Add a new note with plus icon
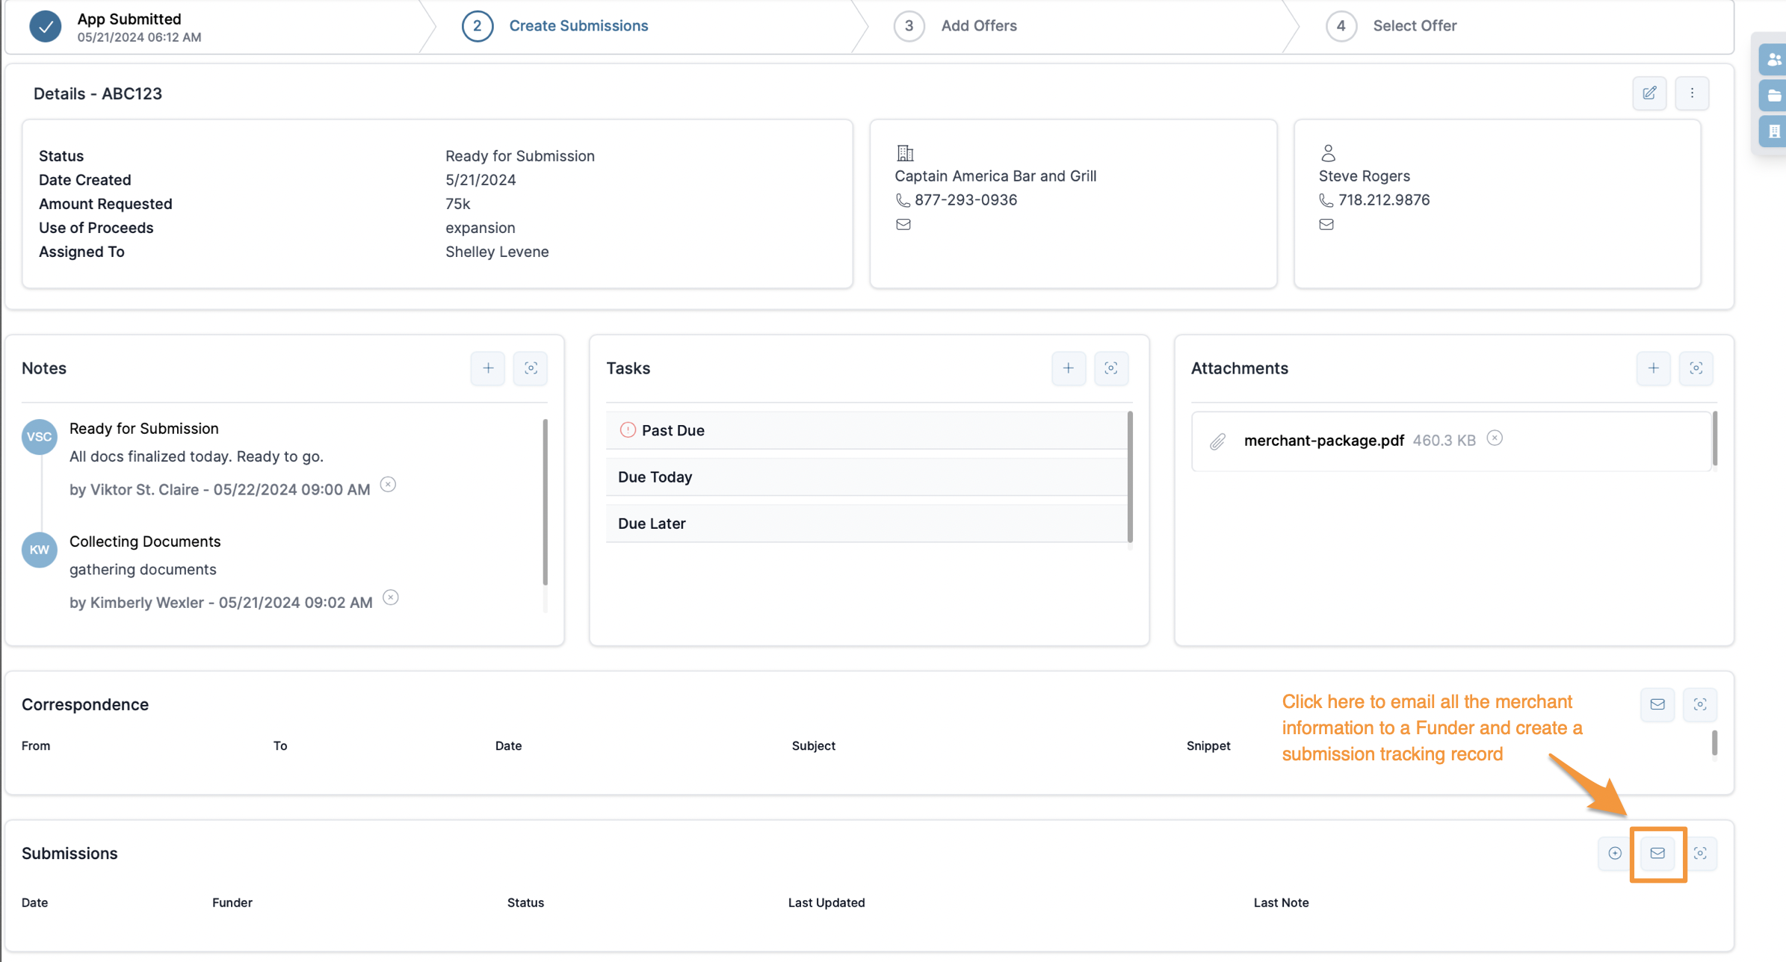The image size is (1786, 962). tap(488, 368)
